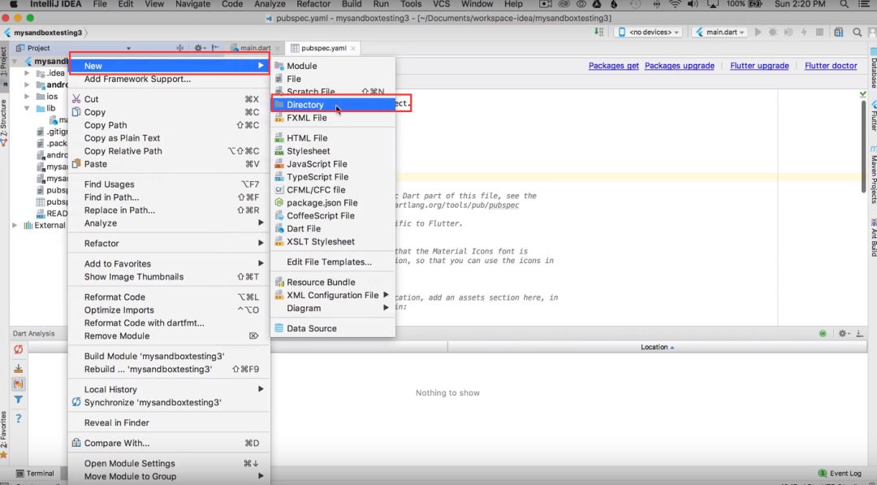Open the Project view dropdown arrow
Screen dimensions: 877x485
coord(128,49)
